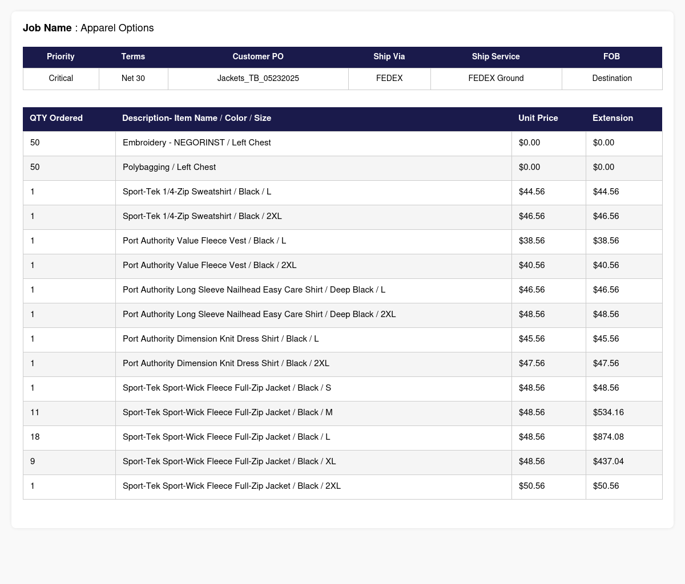The width and height of the screenshot is (685, 584).
Task: Select the Polybagging / Left Chest description
Action: 169,168
